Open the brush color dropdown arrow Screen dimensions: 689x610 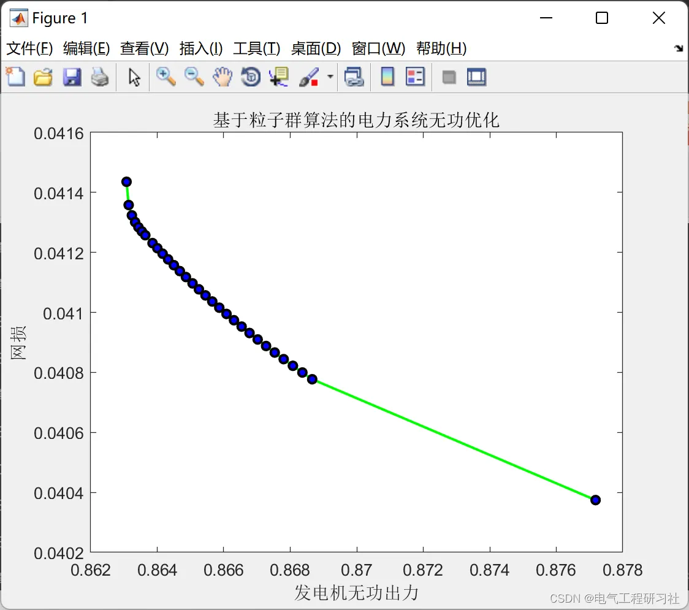pyautogui.click(x=330, y=77)
